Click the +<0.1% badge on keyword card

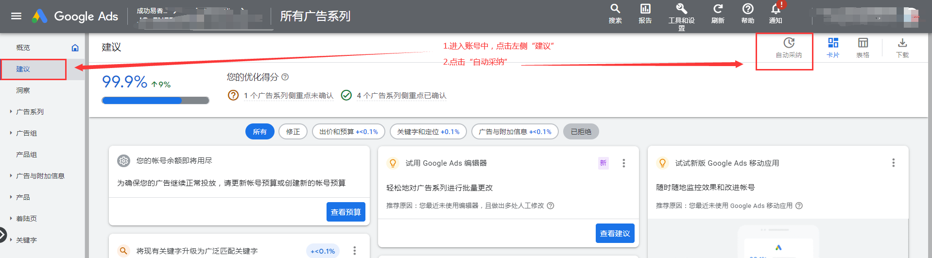click(323, 251)
